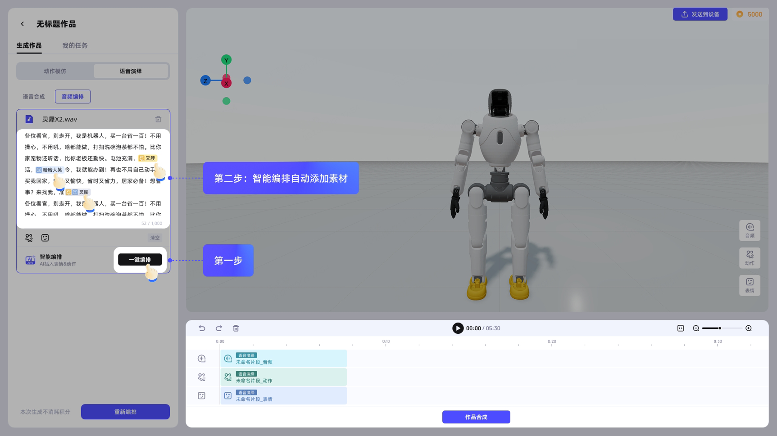Select the 未命名片段_音频 clip
Viewport: 777px width, 436px height.
pos(284,359)
